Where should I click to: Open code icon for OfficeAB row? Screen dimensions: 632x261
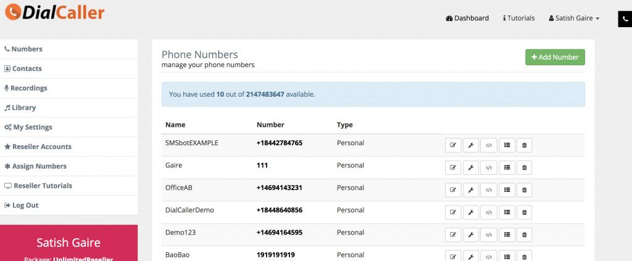click(x=489, y=190)
